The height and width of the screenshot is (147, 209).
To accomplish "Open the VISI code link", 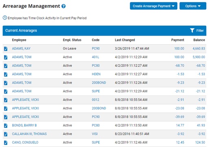I will [x=95, y=134].
